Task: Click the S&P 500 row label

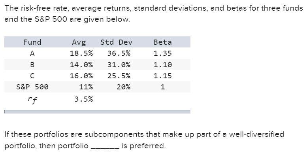Action: click(x=32, y=87)
